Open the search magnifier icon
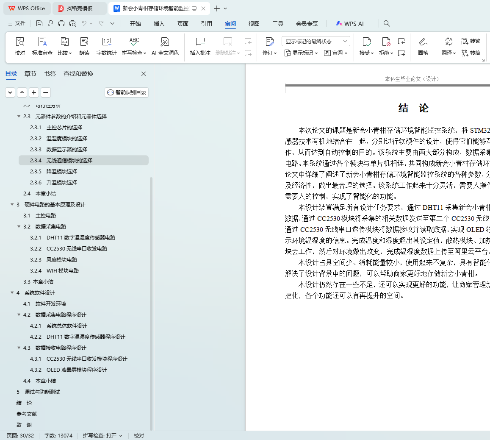Screen dimensions: 490x440 [387, 23]
